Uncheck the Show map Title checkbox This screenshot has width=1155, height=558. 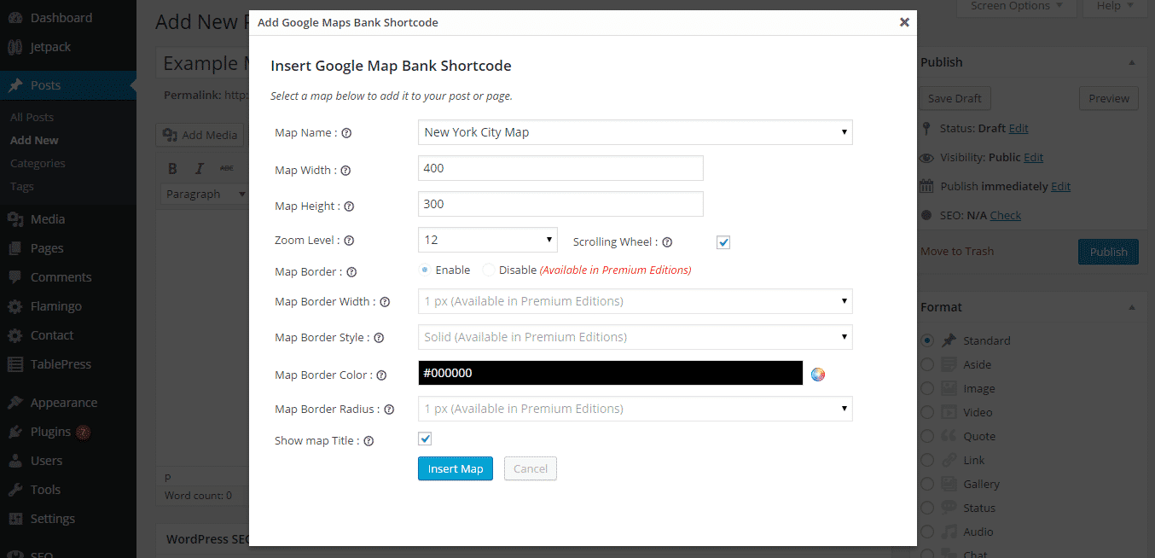pyautogui.click(x=425, y=439)
